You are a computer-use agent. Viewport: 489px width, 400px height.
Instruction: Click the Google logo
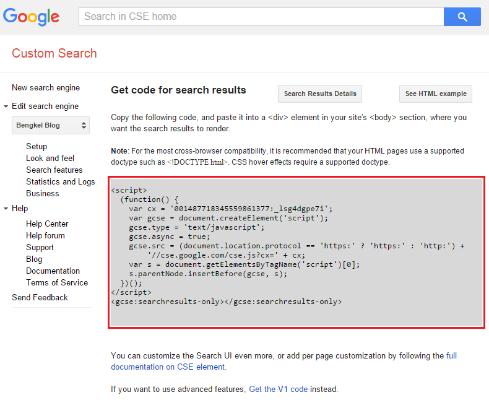(x=31, y=17)
